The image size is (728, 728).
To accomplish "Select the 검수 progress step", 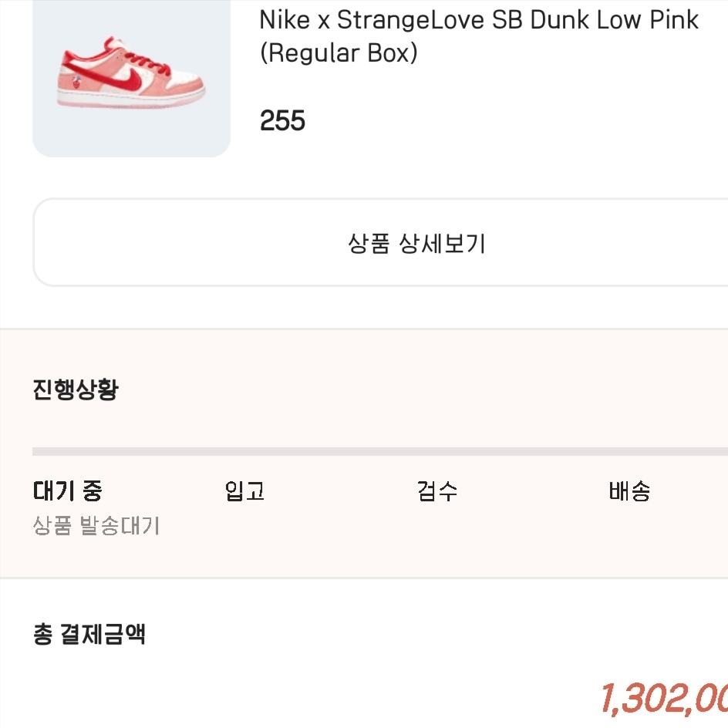I will [437, 490].
